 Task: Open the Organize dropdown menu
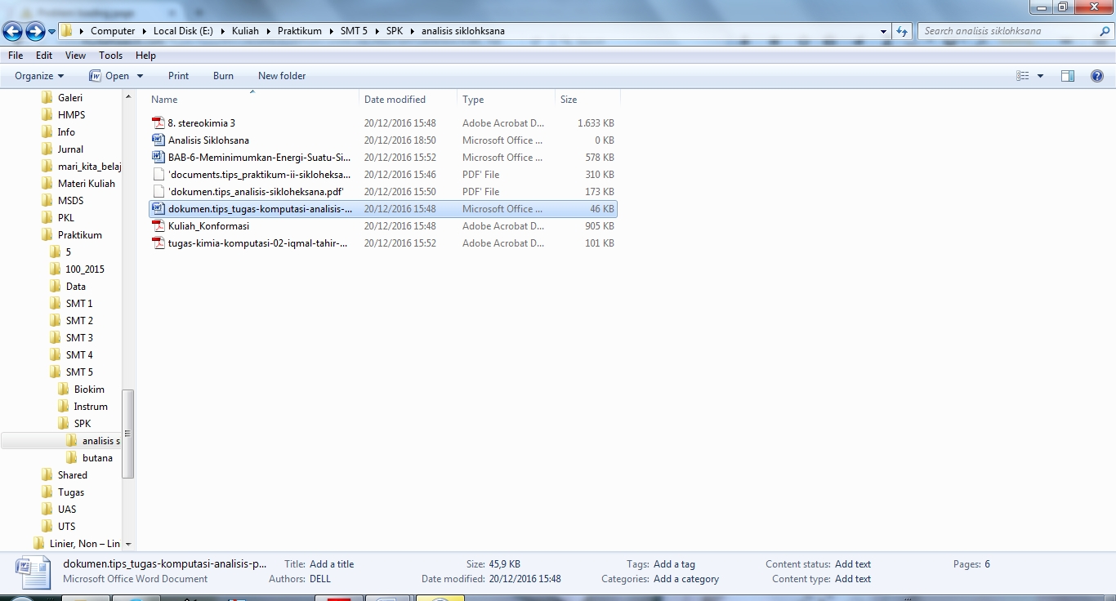(40, 76)
